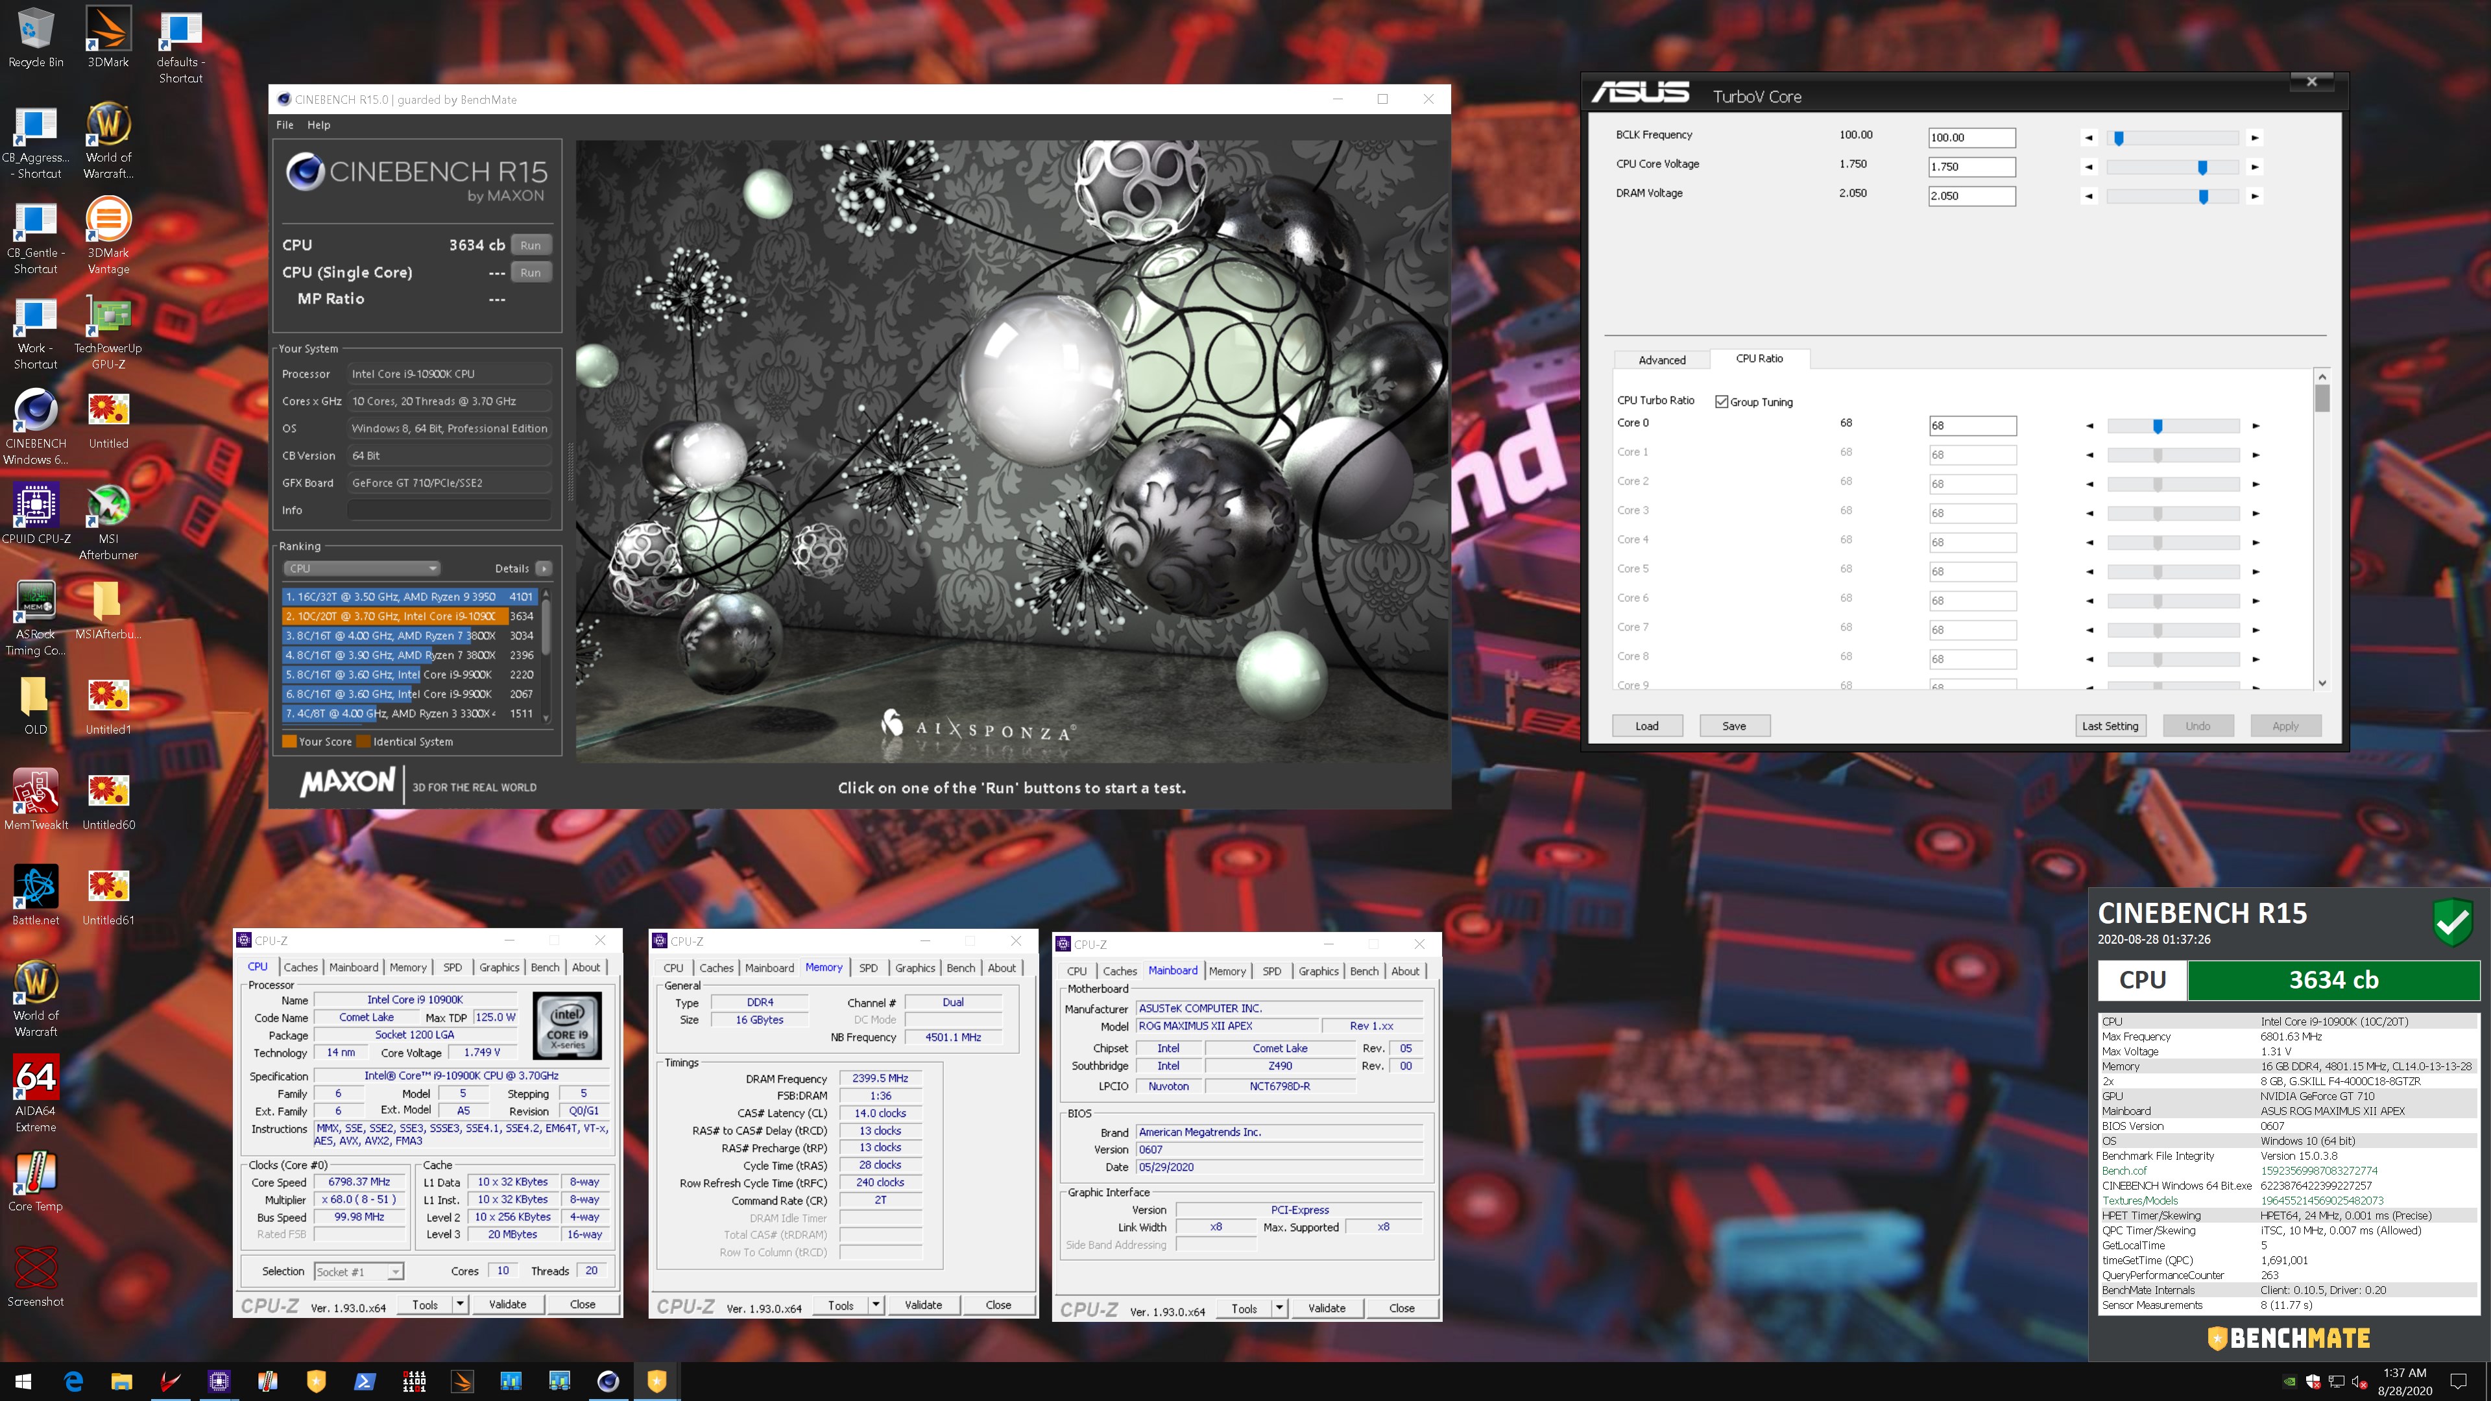Click the Windows Start button
The image size is (2491, 1401).
(24, 1381)
